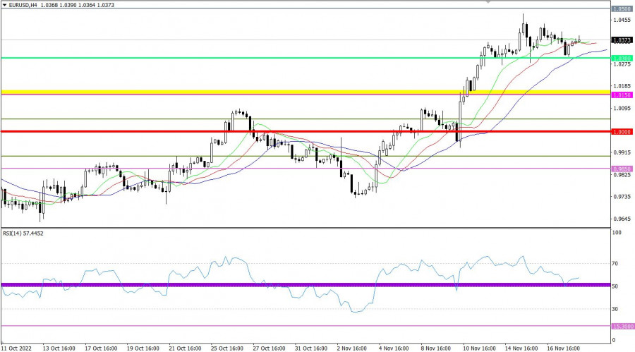Click the gray chart shift marker at top

pyautogui.click(x=488, y=2)
